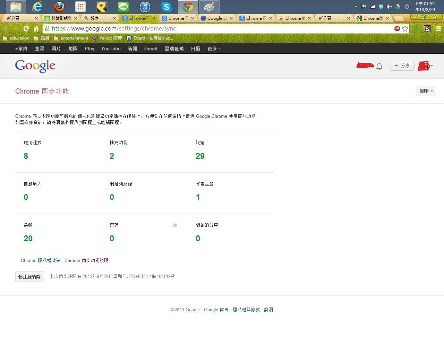
Task: Click the AdBlock icon in address bar
Action: pos(397,29)
